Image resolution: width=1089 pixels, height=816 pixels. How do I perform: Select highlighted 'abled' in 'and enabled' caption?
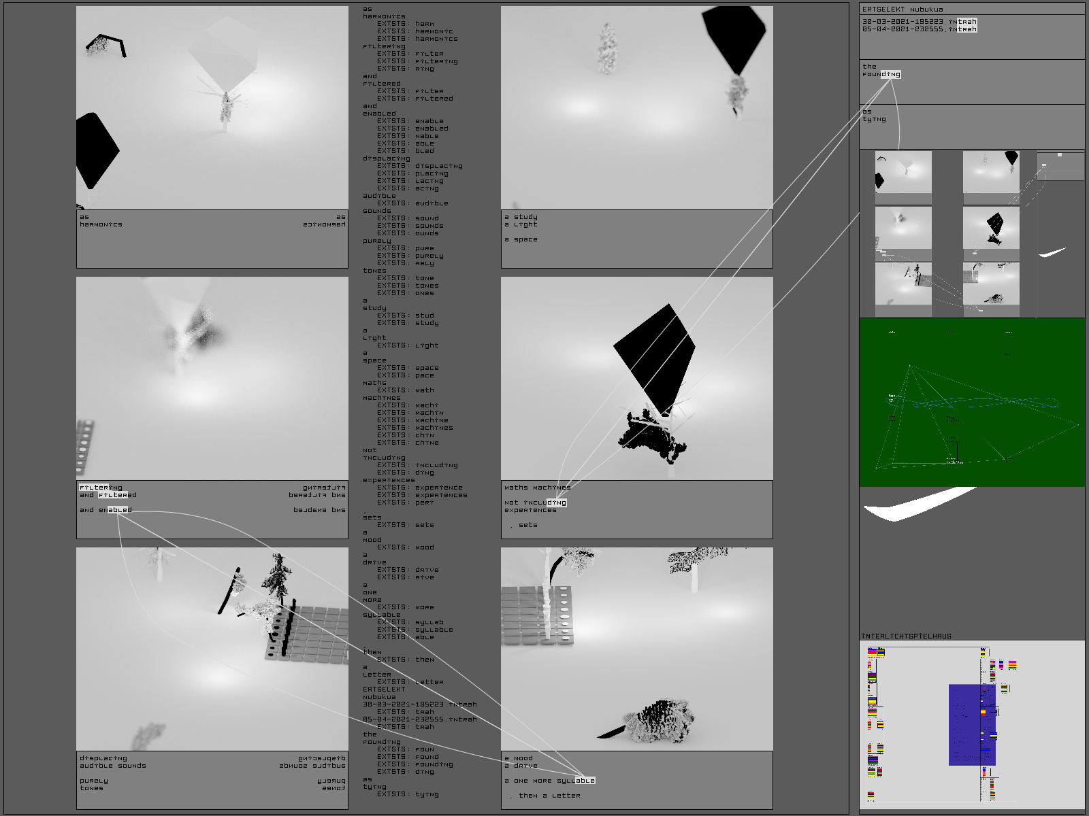[x=119, y=510]
